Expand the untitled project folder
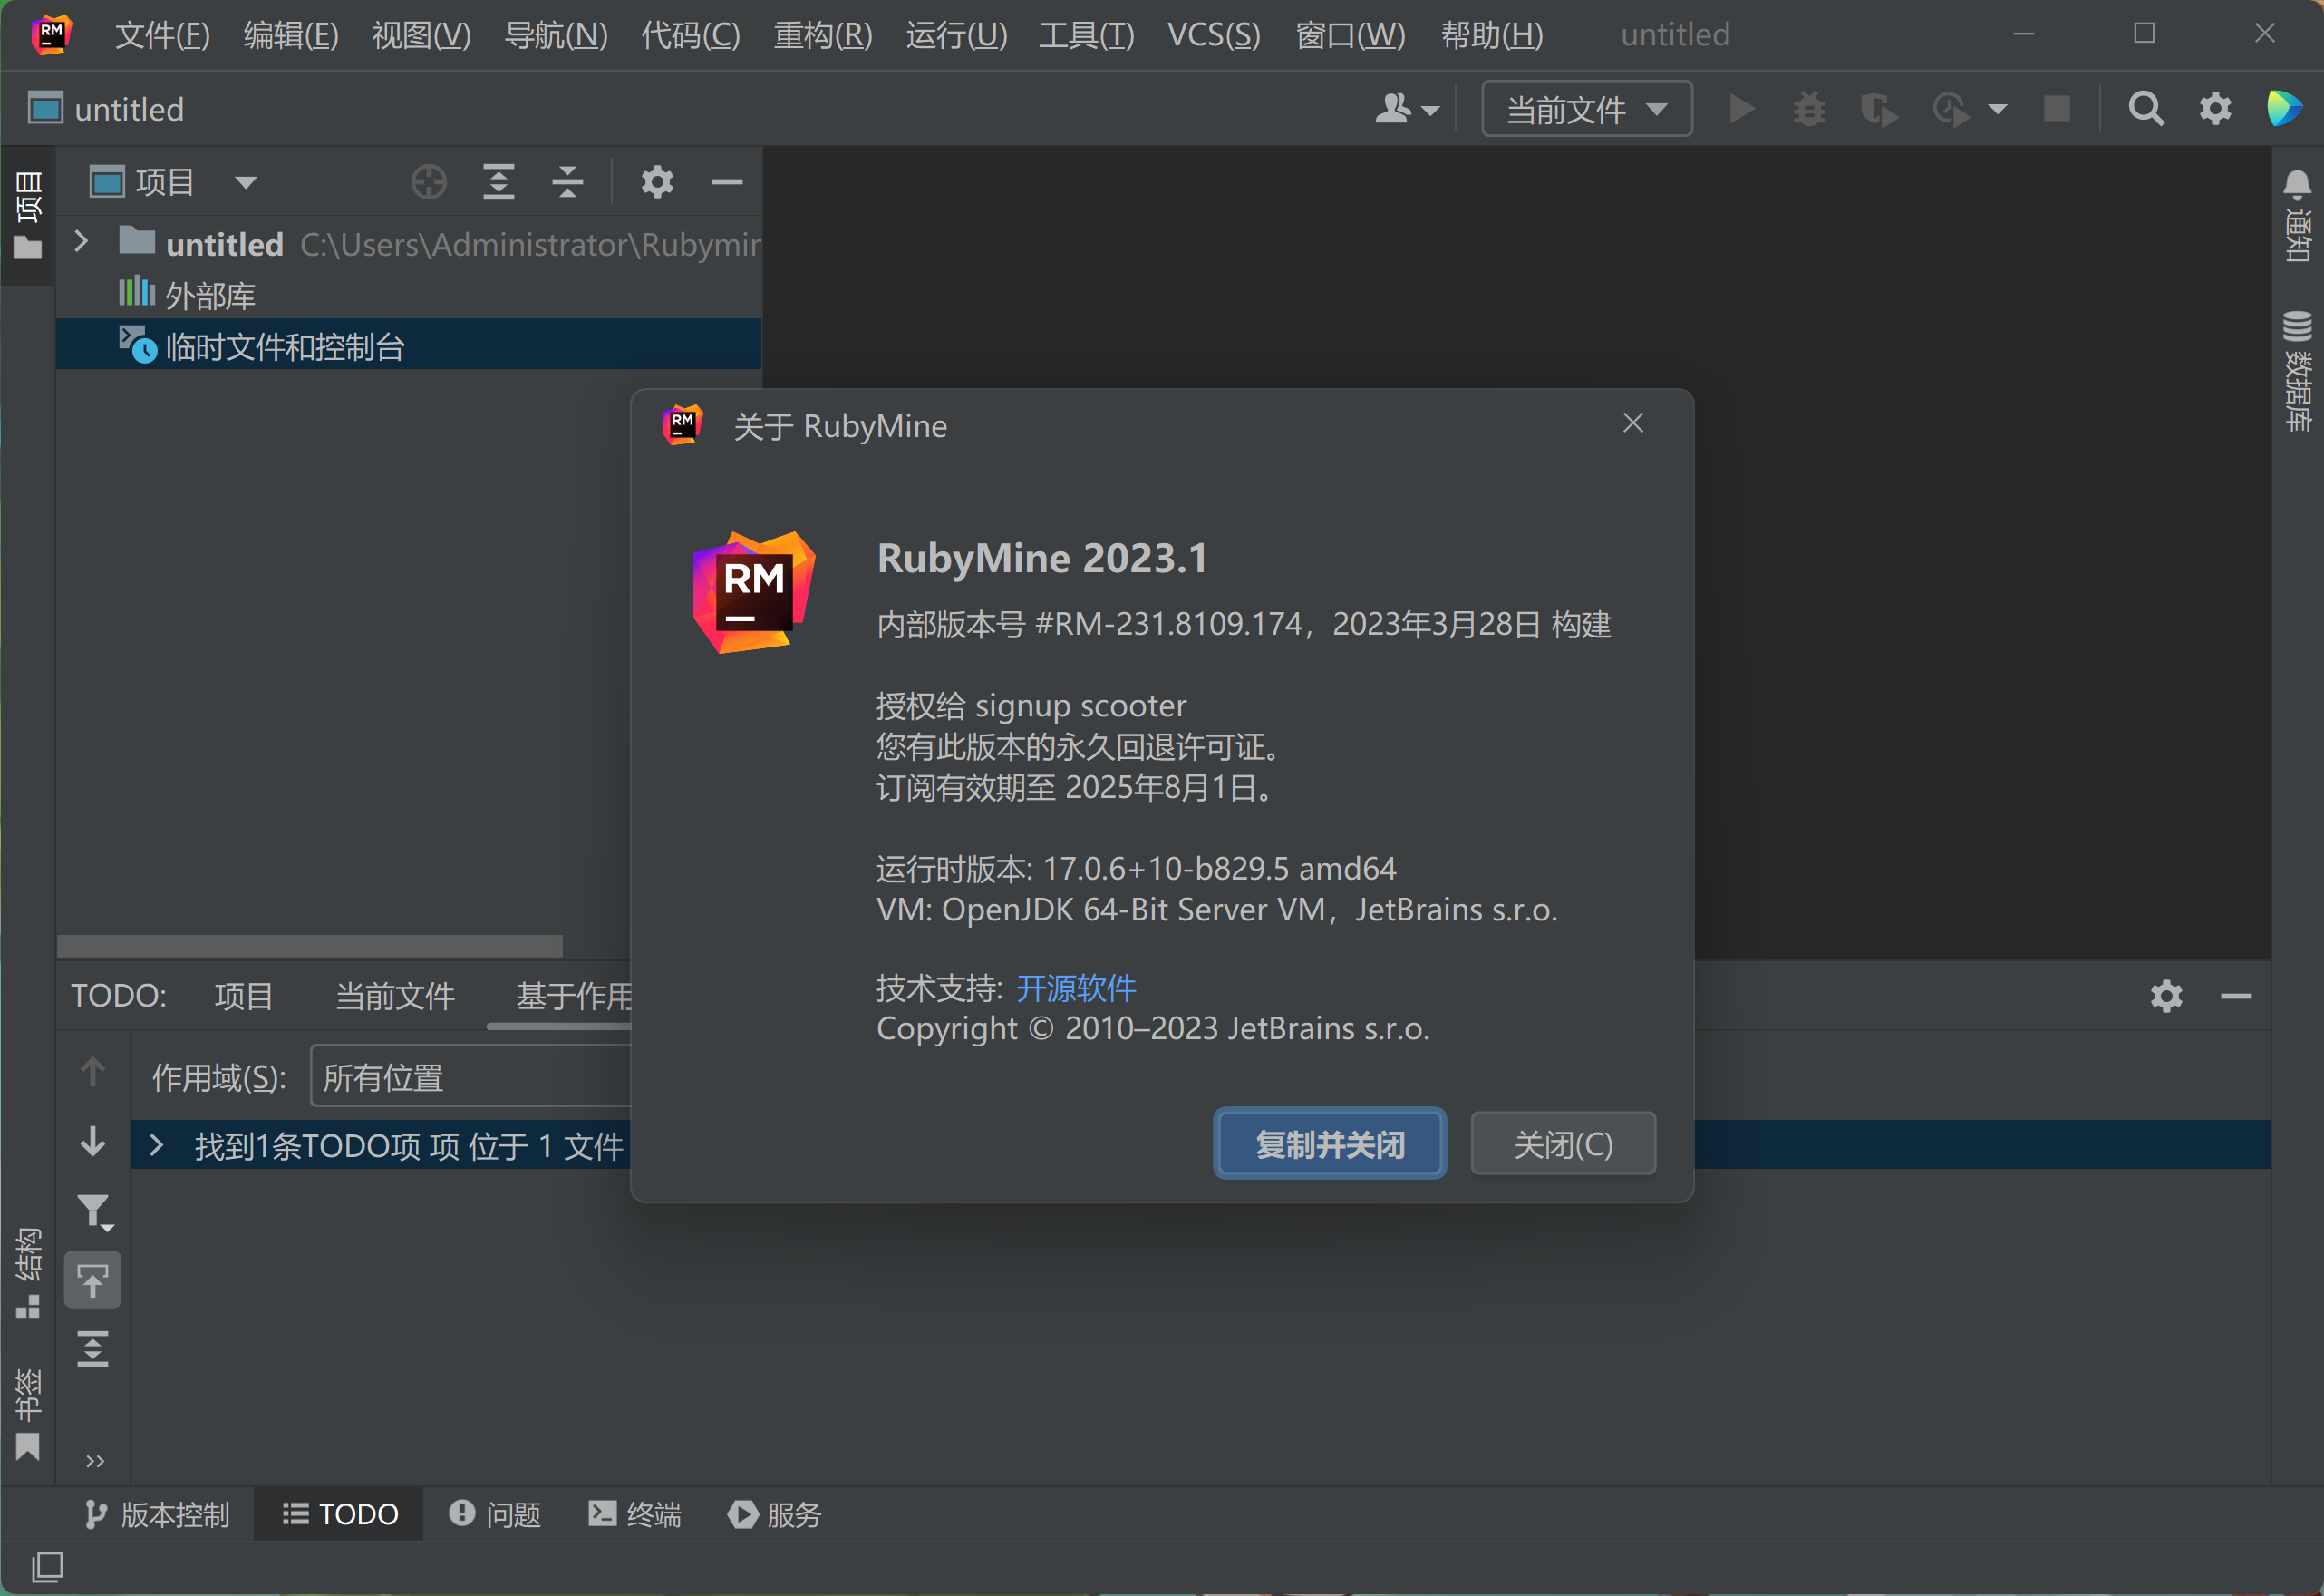 coord(82,243)
